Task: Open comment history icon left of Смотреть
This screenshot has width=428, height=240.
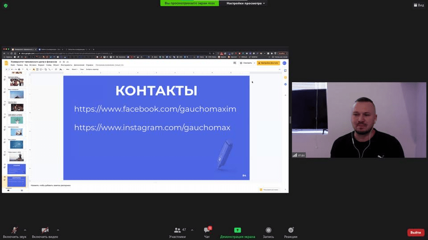Action: 235,63
